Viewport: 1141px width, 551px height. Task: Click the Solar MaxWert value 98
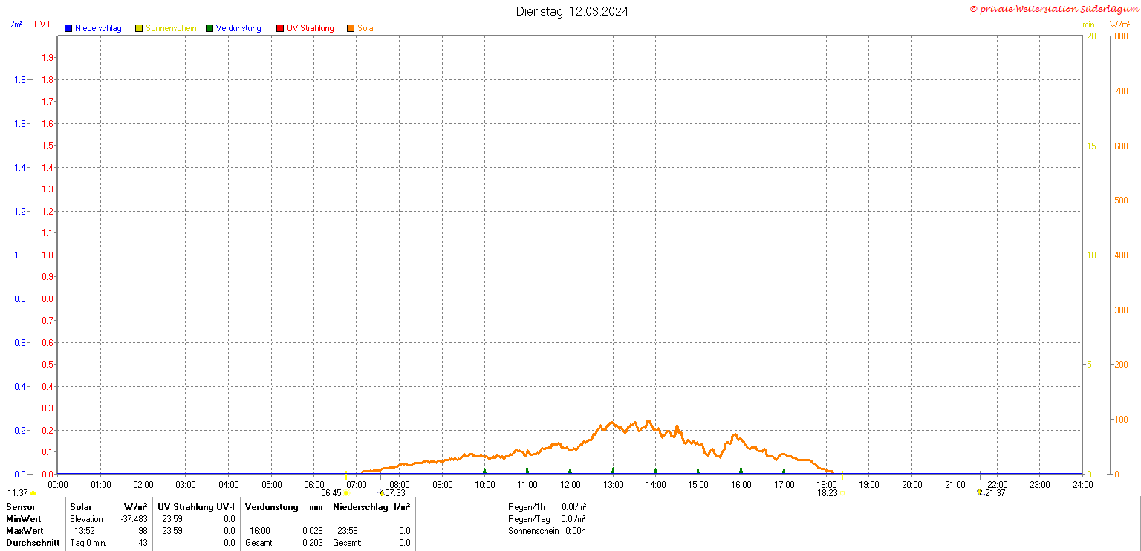(142, 531)
